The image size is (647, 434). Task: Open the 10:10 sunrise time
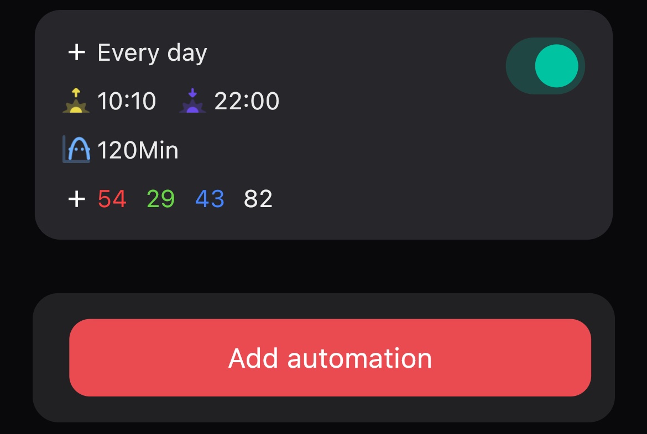tap(127, 102)
